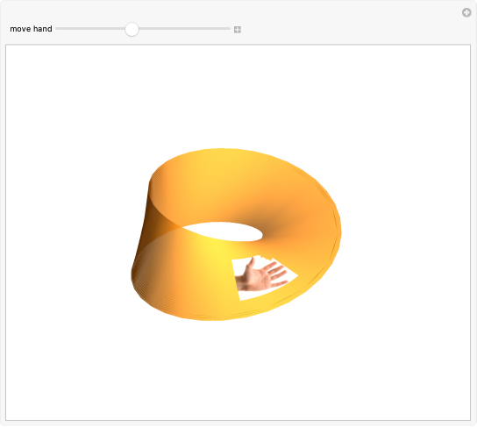Click the move hand slider thumb

coord(132,29)
